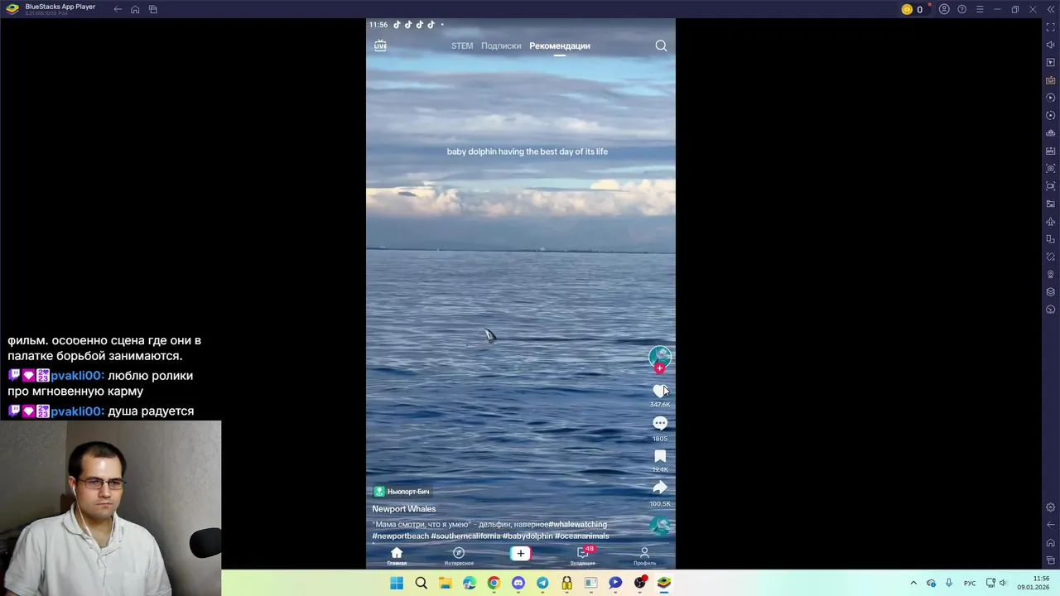This screenshot has width=1060, height=596.
Task: Open the spinning sound disc
Action: pyautogui.click(x=659, y=525)
